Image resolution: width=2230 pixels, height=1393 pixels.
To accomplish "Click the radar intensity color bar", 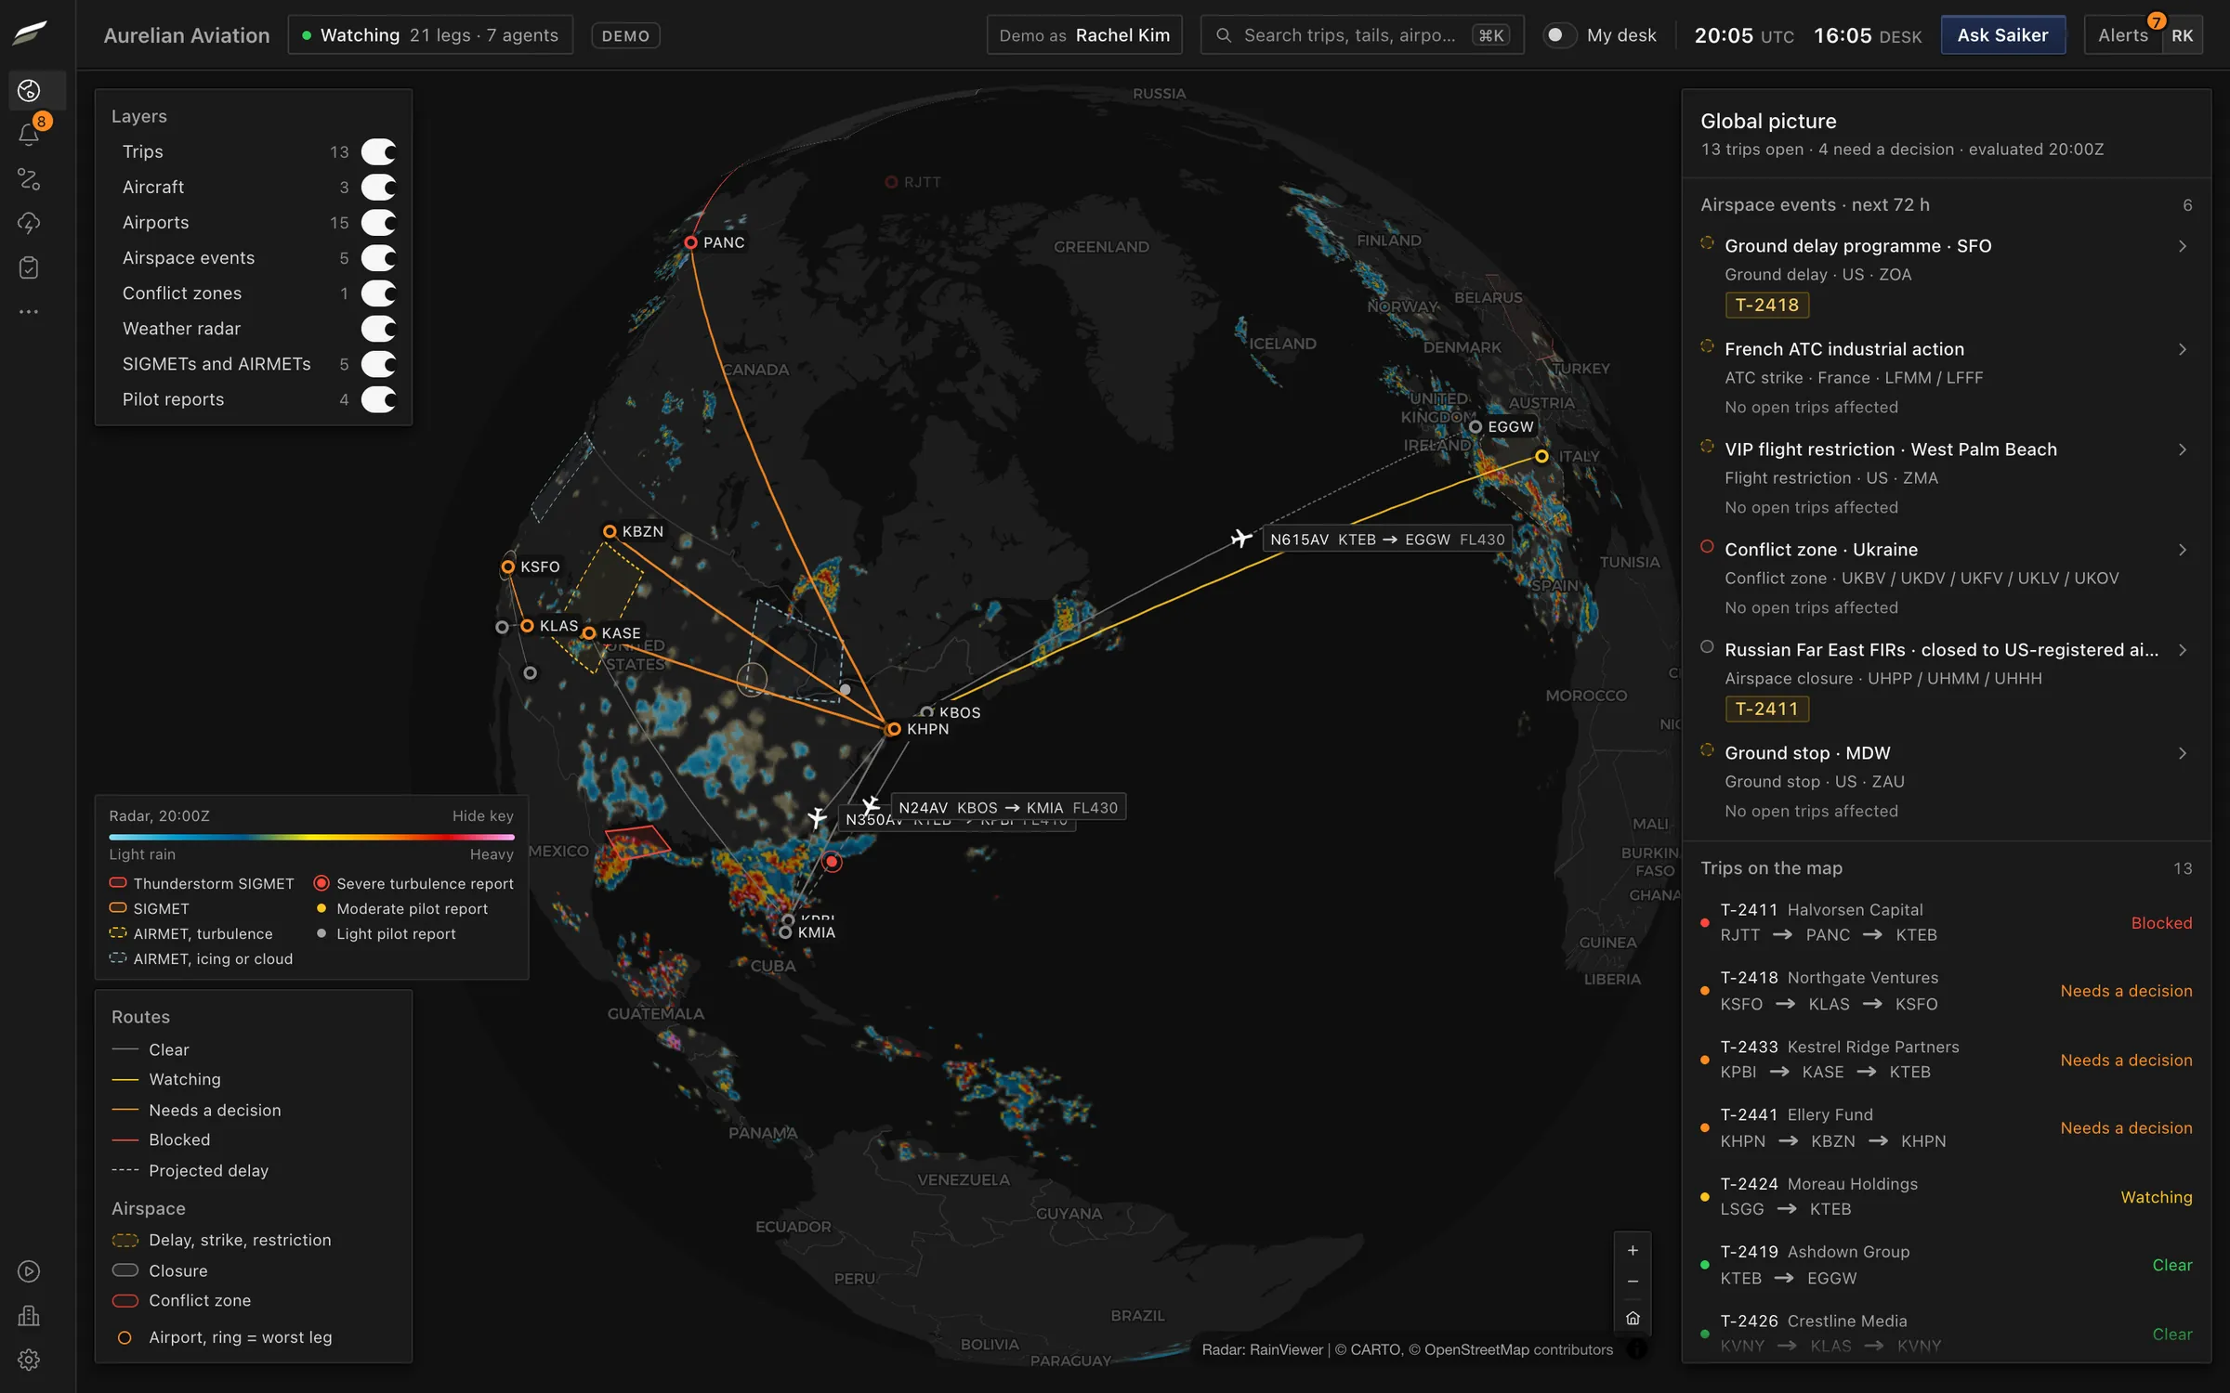I will 311,837.
